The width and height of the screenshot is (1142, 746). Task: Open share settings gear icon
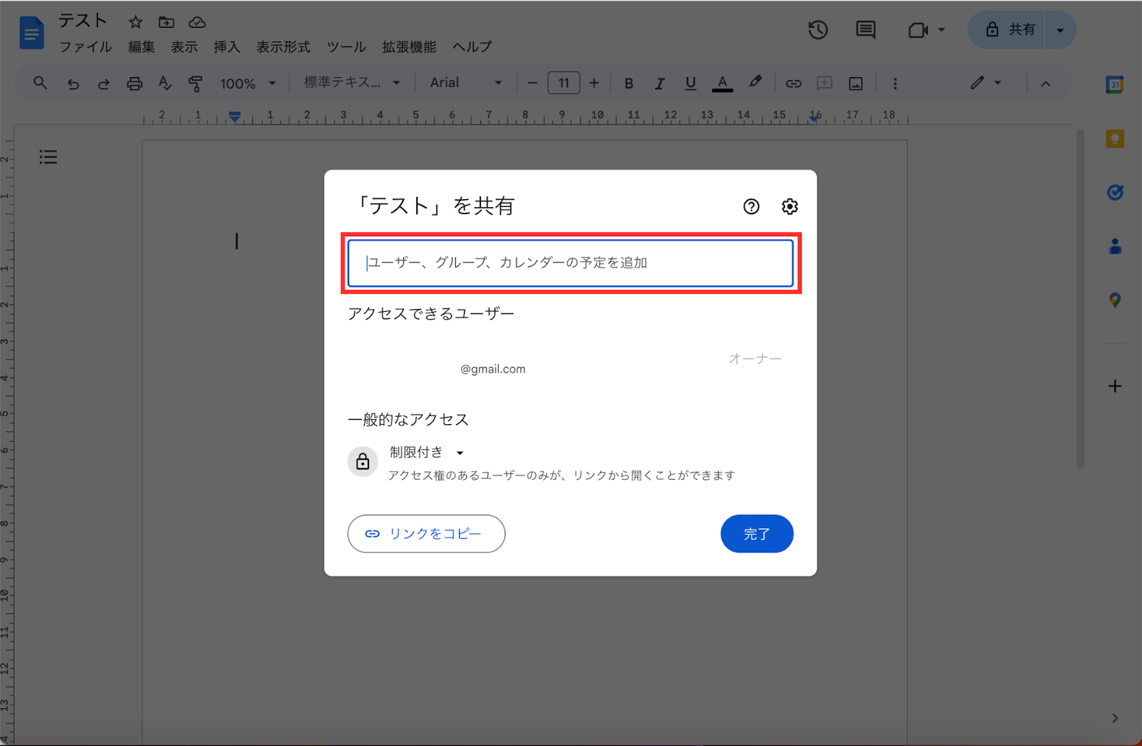click(789, 206)
